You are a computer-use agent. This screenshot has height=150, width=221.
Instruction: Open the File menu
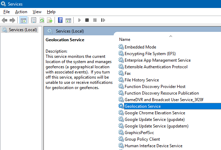[6, 12]
